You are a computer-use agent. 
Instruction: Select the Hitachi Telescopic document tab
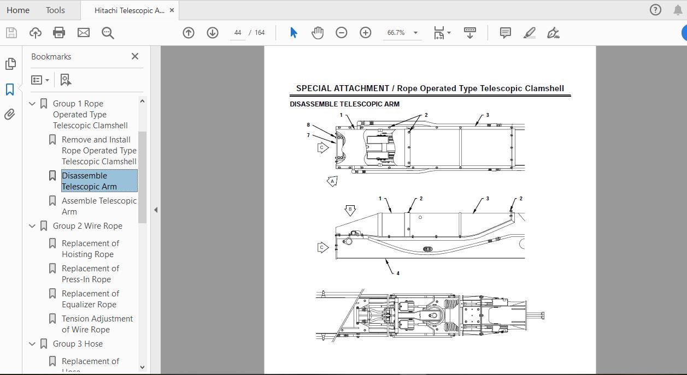pyautogui.click(x=129, y=10)
